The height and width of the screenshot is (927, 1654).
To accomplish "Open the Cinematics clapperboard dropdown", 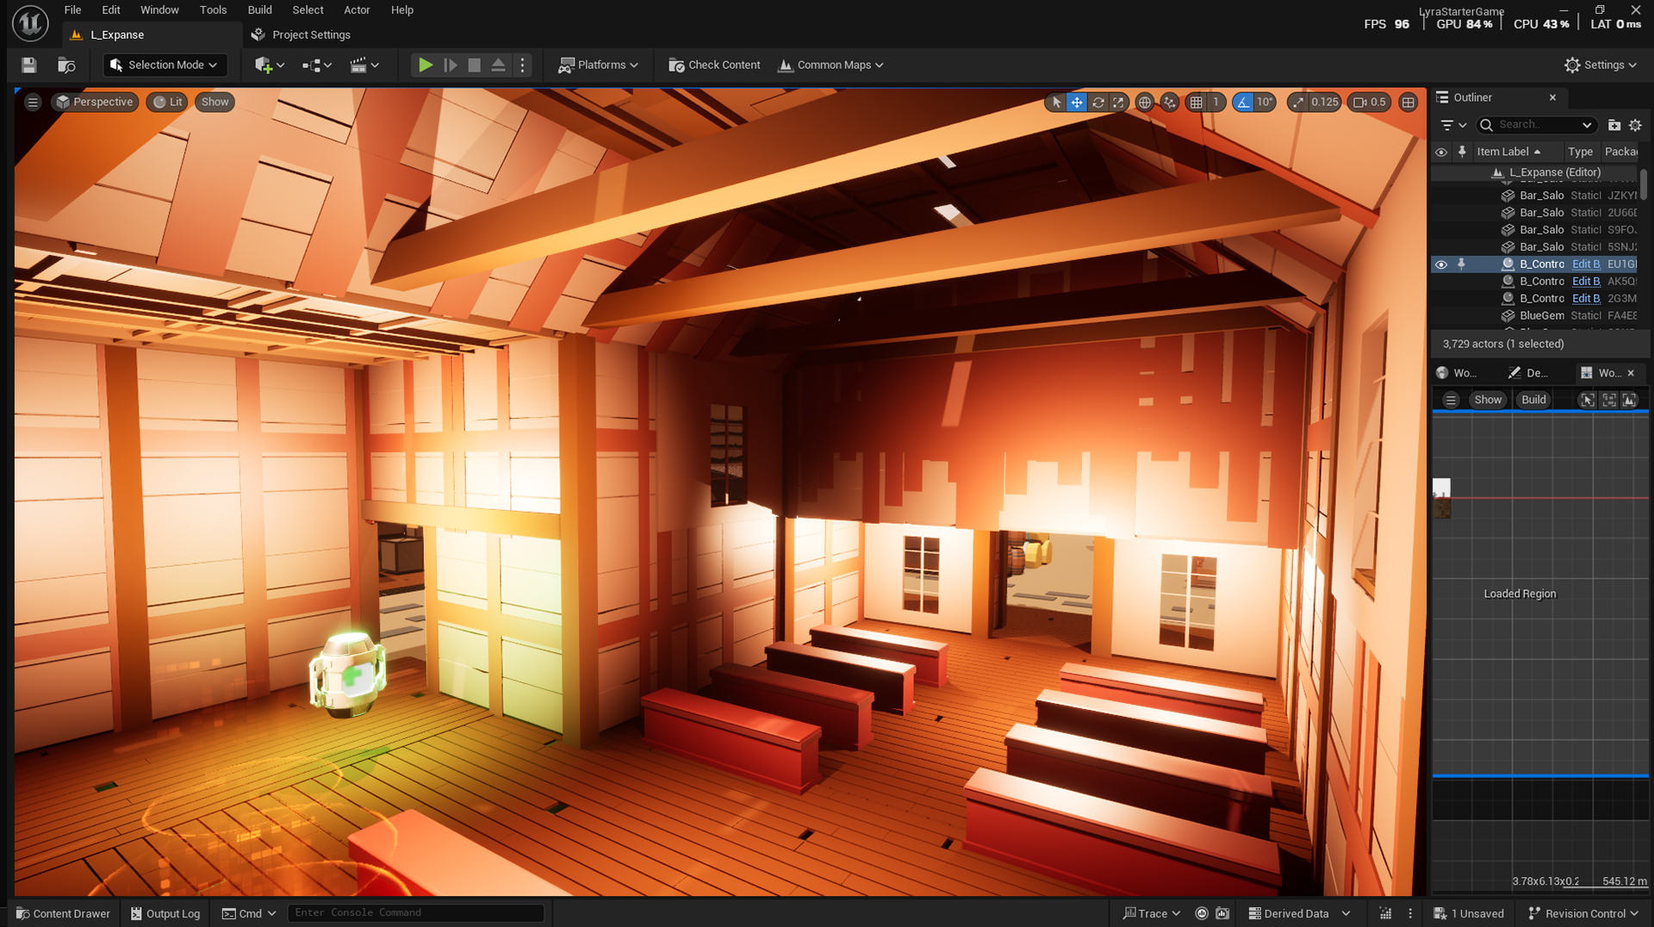I will [364, 65].
